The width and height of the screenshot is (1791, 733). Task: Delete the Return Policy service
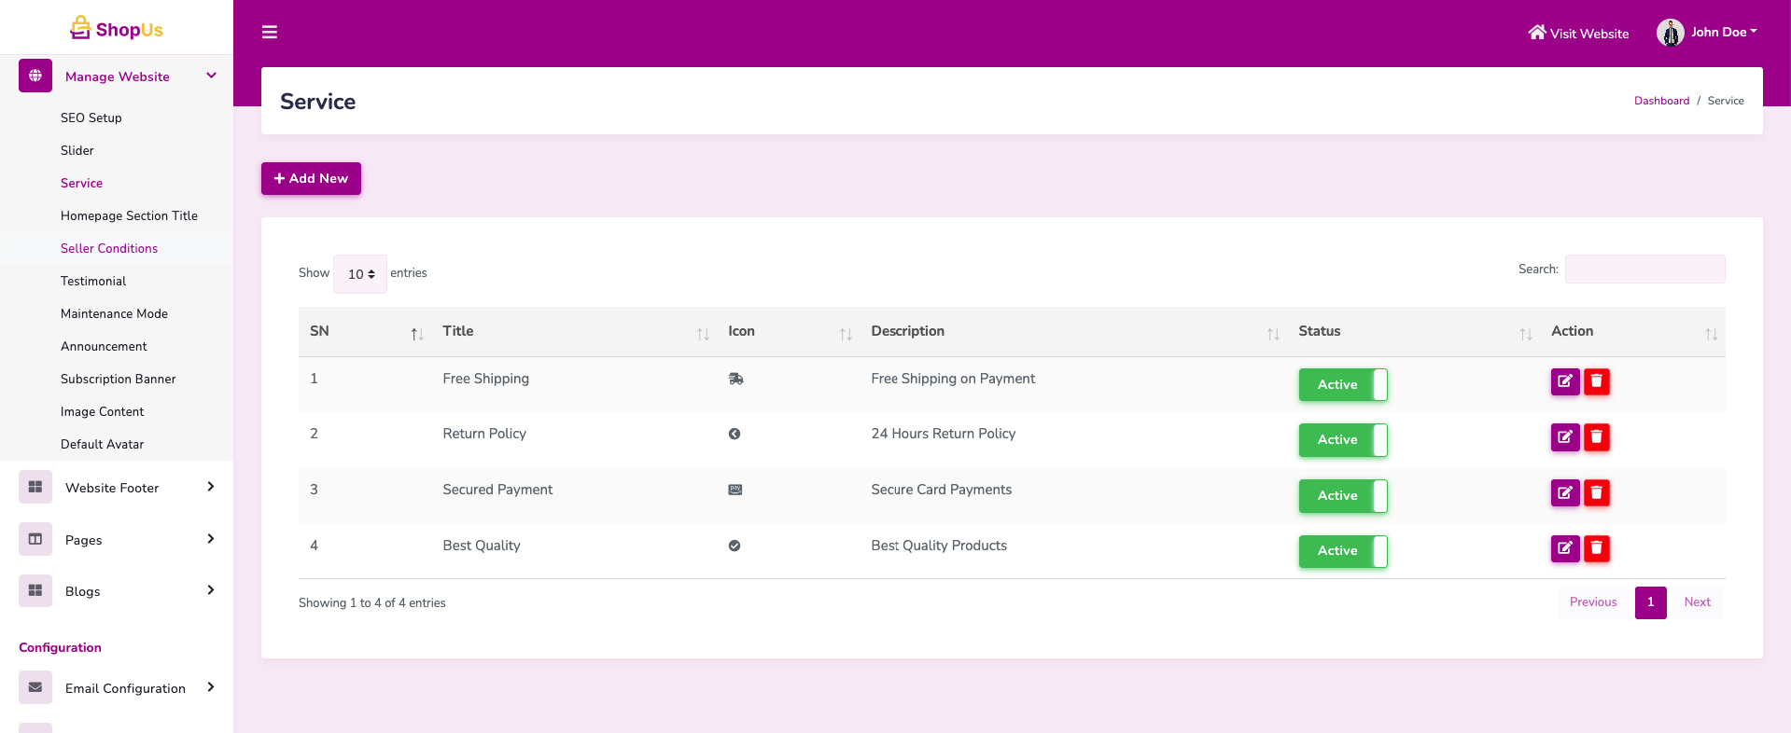1597,437
